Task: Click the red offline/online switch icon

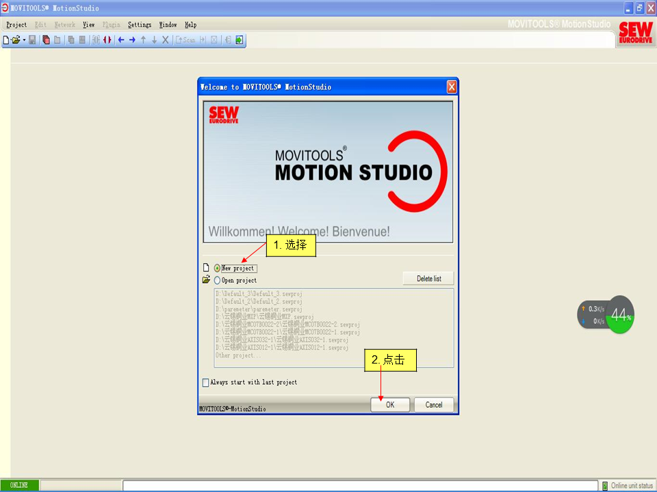Action: [107, 40]
